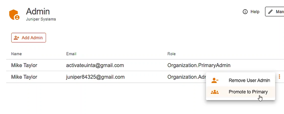This screenshot has height=114, width=284.
Task: Click the Manage button at top right
Action: tap(274, 12)
